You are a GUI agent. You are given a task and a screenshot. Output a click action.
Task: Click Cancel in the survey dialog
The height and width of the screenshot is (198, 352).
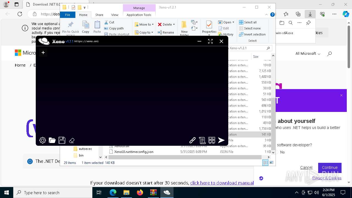click(x=306, y=167)
